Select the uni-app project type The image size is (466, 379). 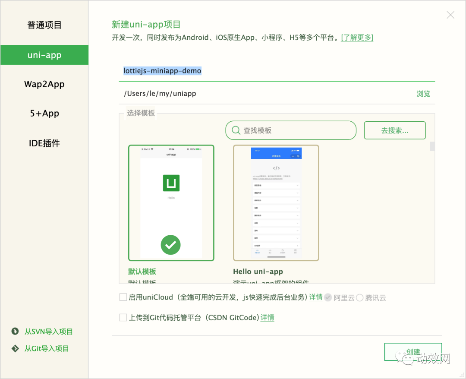(x=44, y=55)
